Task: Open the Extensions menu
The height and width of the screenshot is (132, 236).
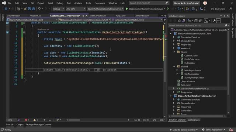Action: 100,3
